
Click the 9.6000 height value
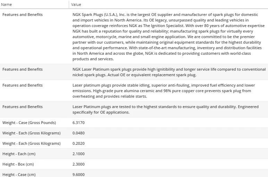point(78,175)
